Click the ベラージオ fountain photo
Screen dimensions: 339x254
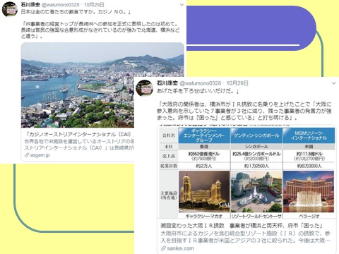tap(309, 192)
